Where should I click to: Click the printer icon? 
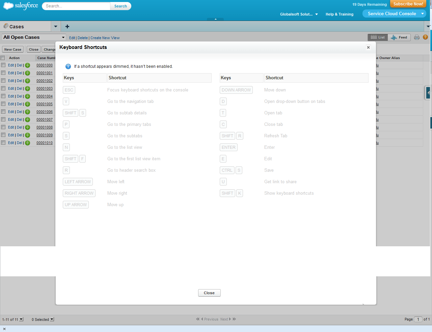tap(416, 37)
